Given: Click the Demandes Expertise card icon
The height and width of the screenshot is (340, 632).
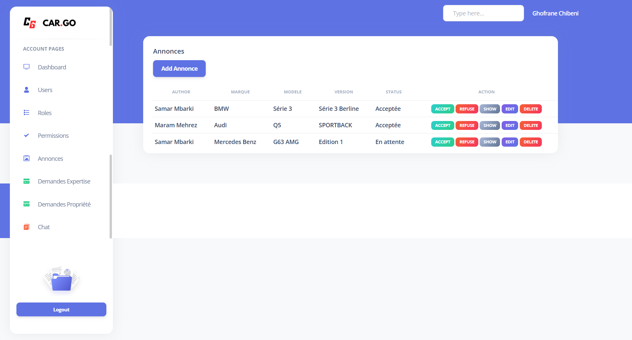Looking at the screenshot, I should click(27, 181).
